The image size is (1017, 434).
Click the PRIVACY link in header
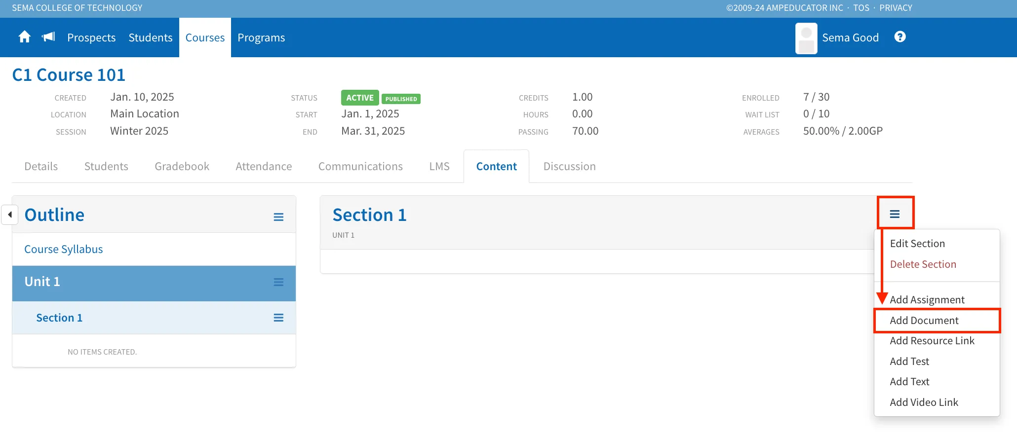click(x=896, y=8)
